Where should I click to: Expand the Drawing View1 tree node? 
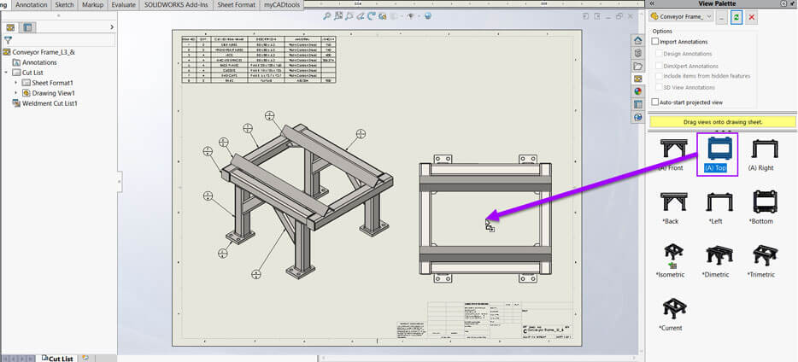(x=15, y=93)
